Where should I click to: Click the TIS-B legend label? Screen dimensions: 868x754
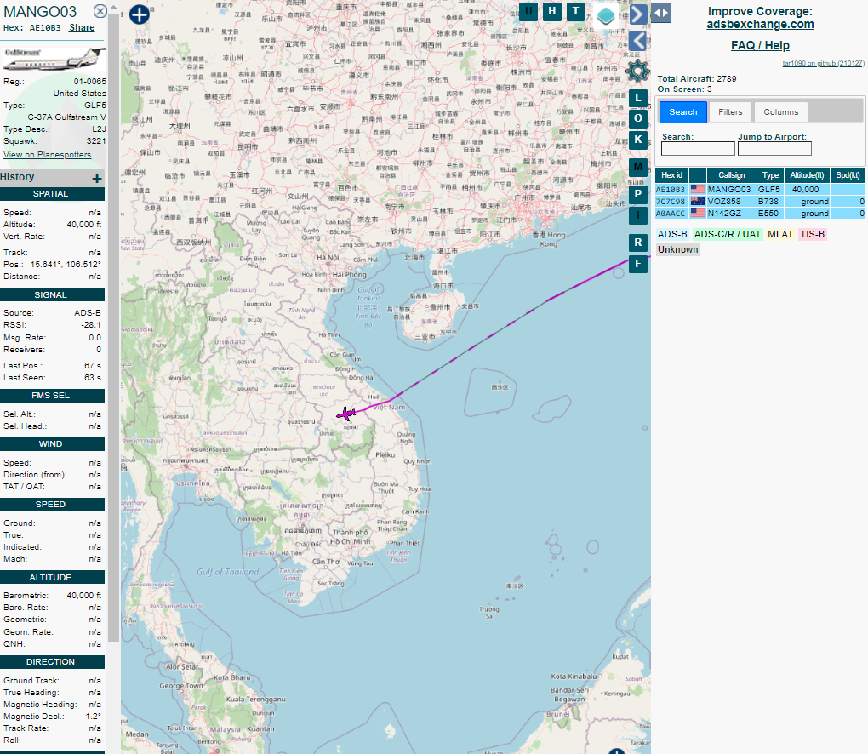pos(812,234)
